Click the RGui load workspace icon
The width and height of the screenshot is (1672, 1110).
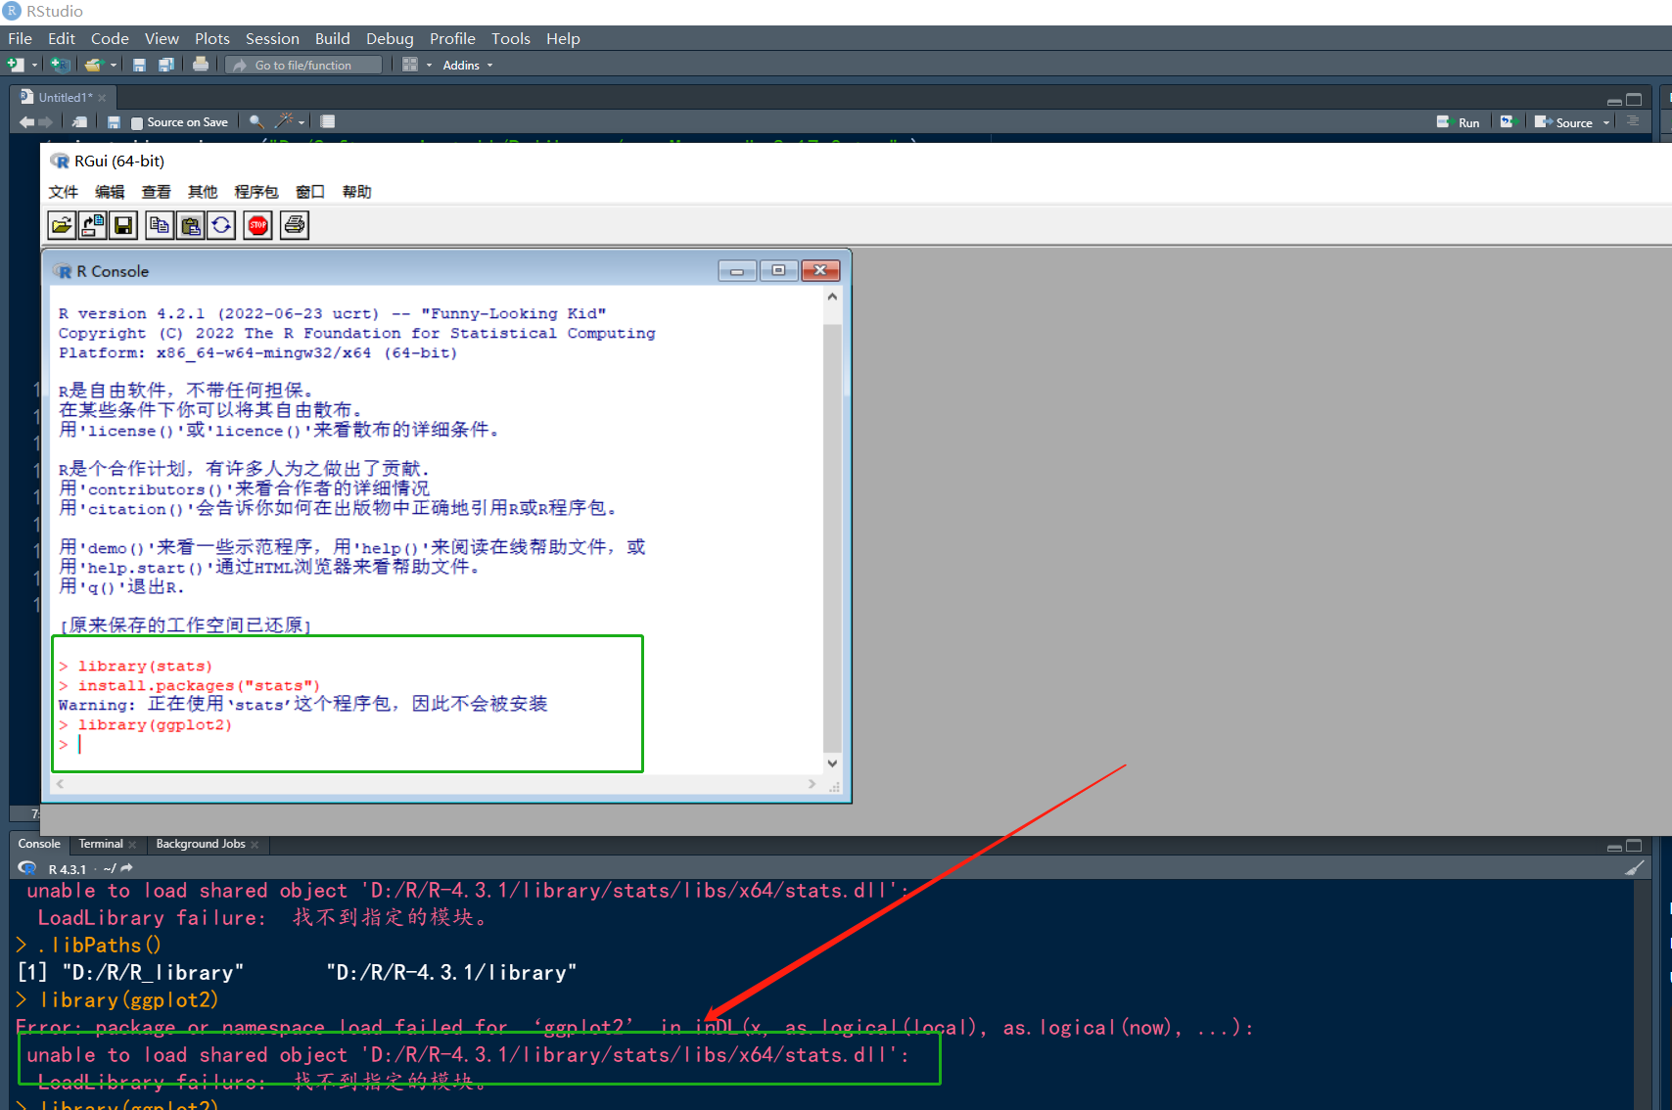pos(93,225)
